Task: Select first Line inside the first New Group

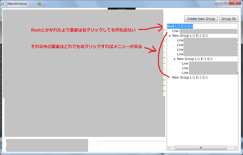Action: [x=180, y=40]
